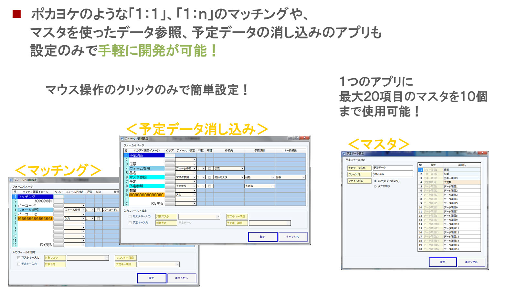Select the 品名 row in 消し込み handheld image
This screenshot has width=517, height=291.
(147, 173)
